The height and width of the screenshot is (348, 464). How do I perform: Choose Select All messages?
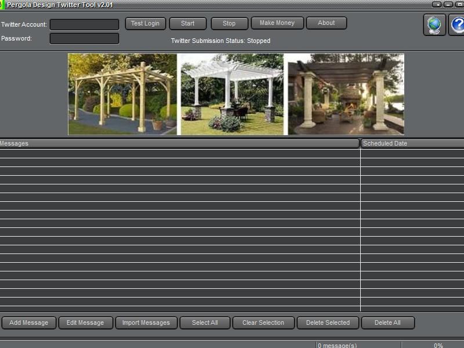click(x=205, y=323)
